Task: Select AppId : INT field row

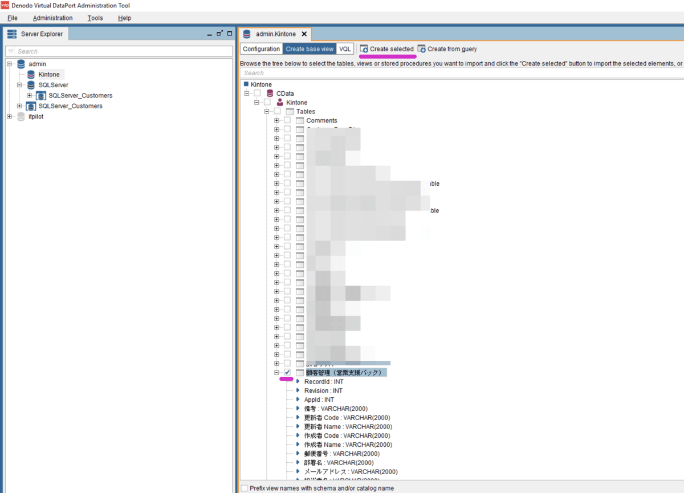Action: pyautogui.click(x=319, y=400)
